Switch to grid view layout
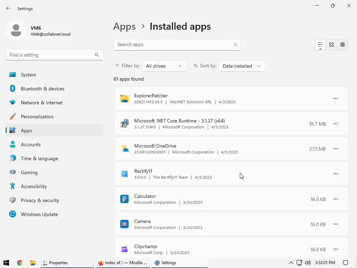 click(x=332, y=45)
